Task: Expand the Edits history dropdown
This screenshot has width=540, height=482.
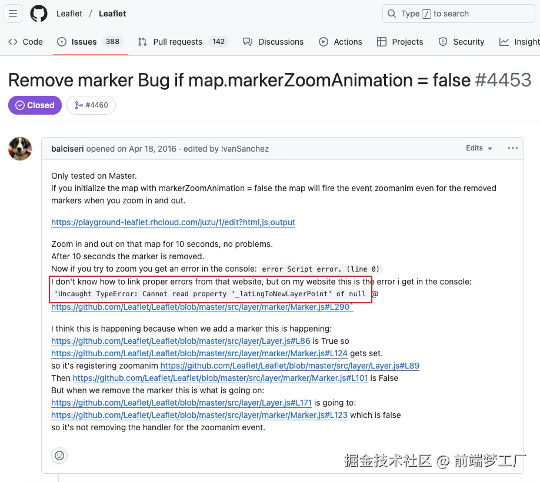Action: 479,148
